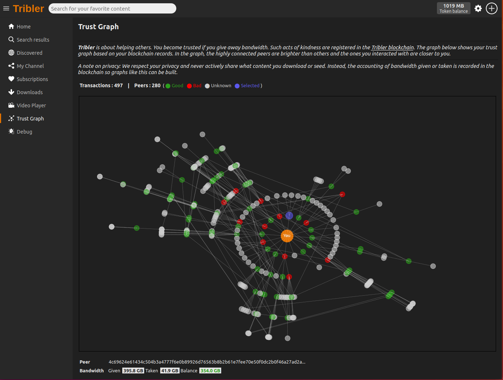Viewport: 503px width, 380px height.
Task: Click the grey Unknown legend dot
Action: [207, 86]
